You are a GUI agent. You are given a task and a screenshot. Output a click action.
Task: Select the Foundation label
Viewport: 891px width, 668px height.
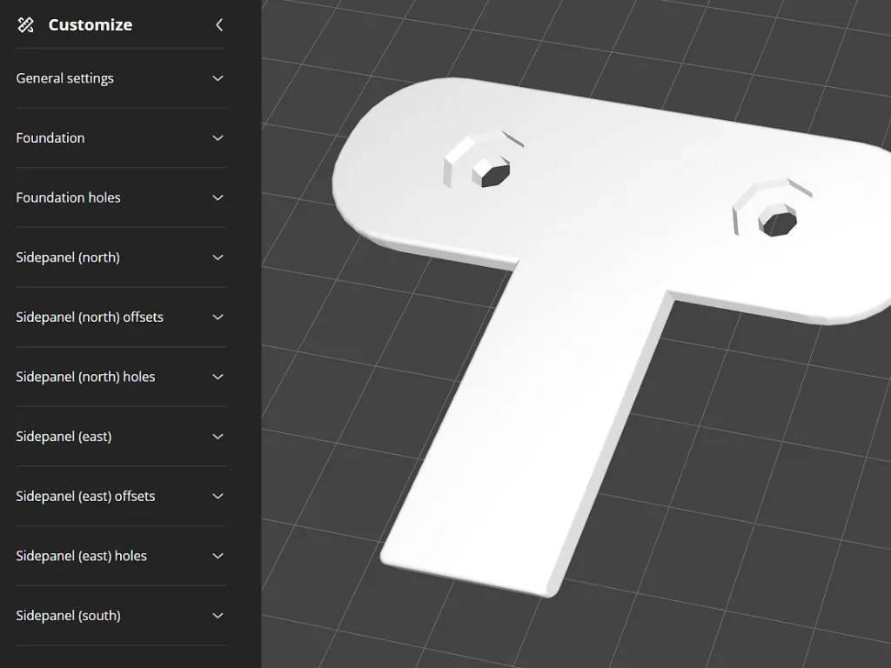tap(50, 138)
